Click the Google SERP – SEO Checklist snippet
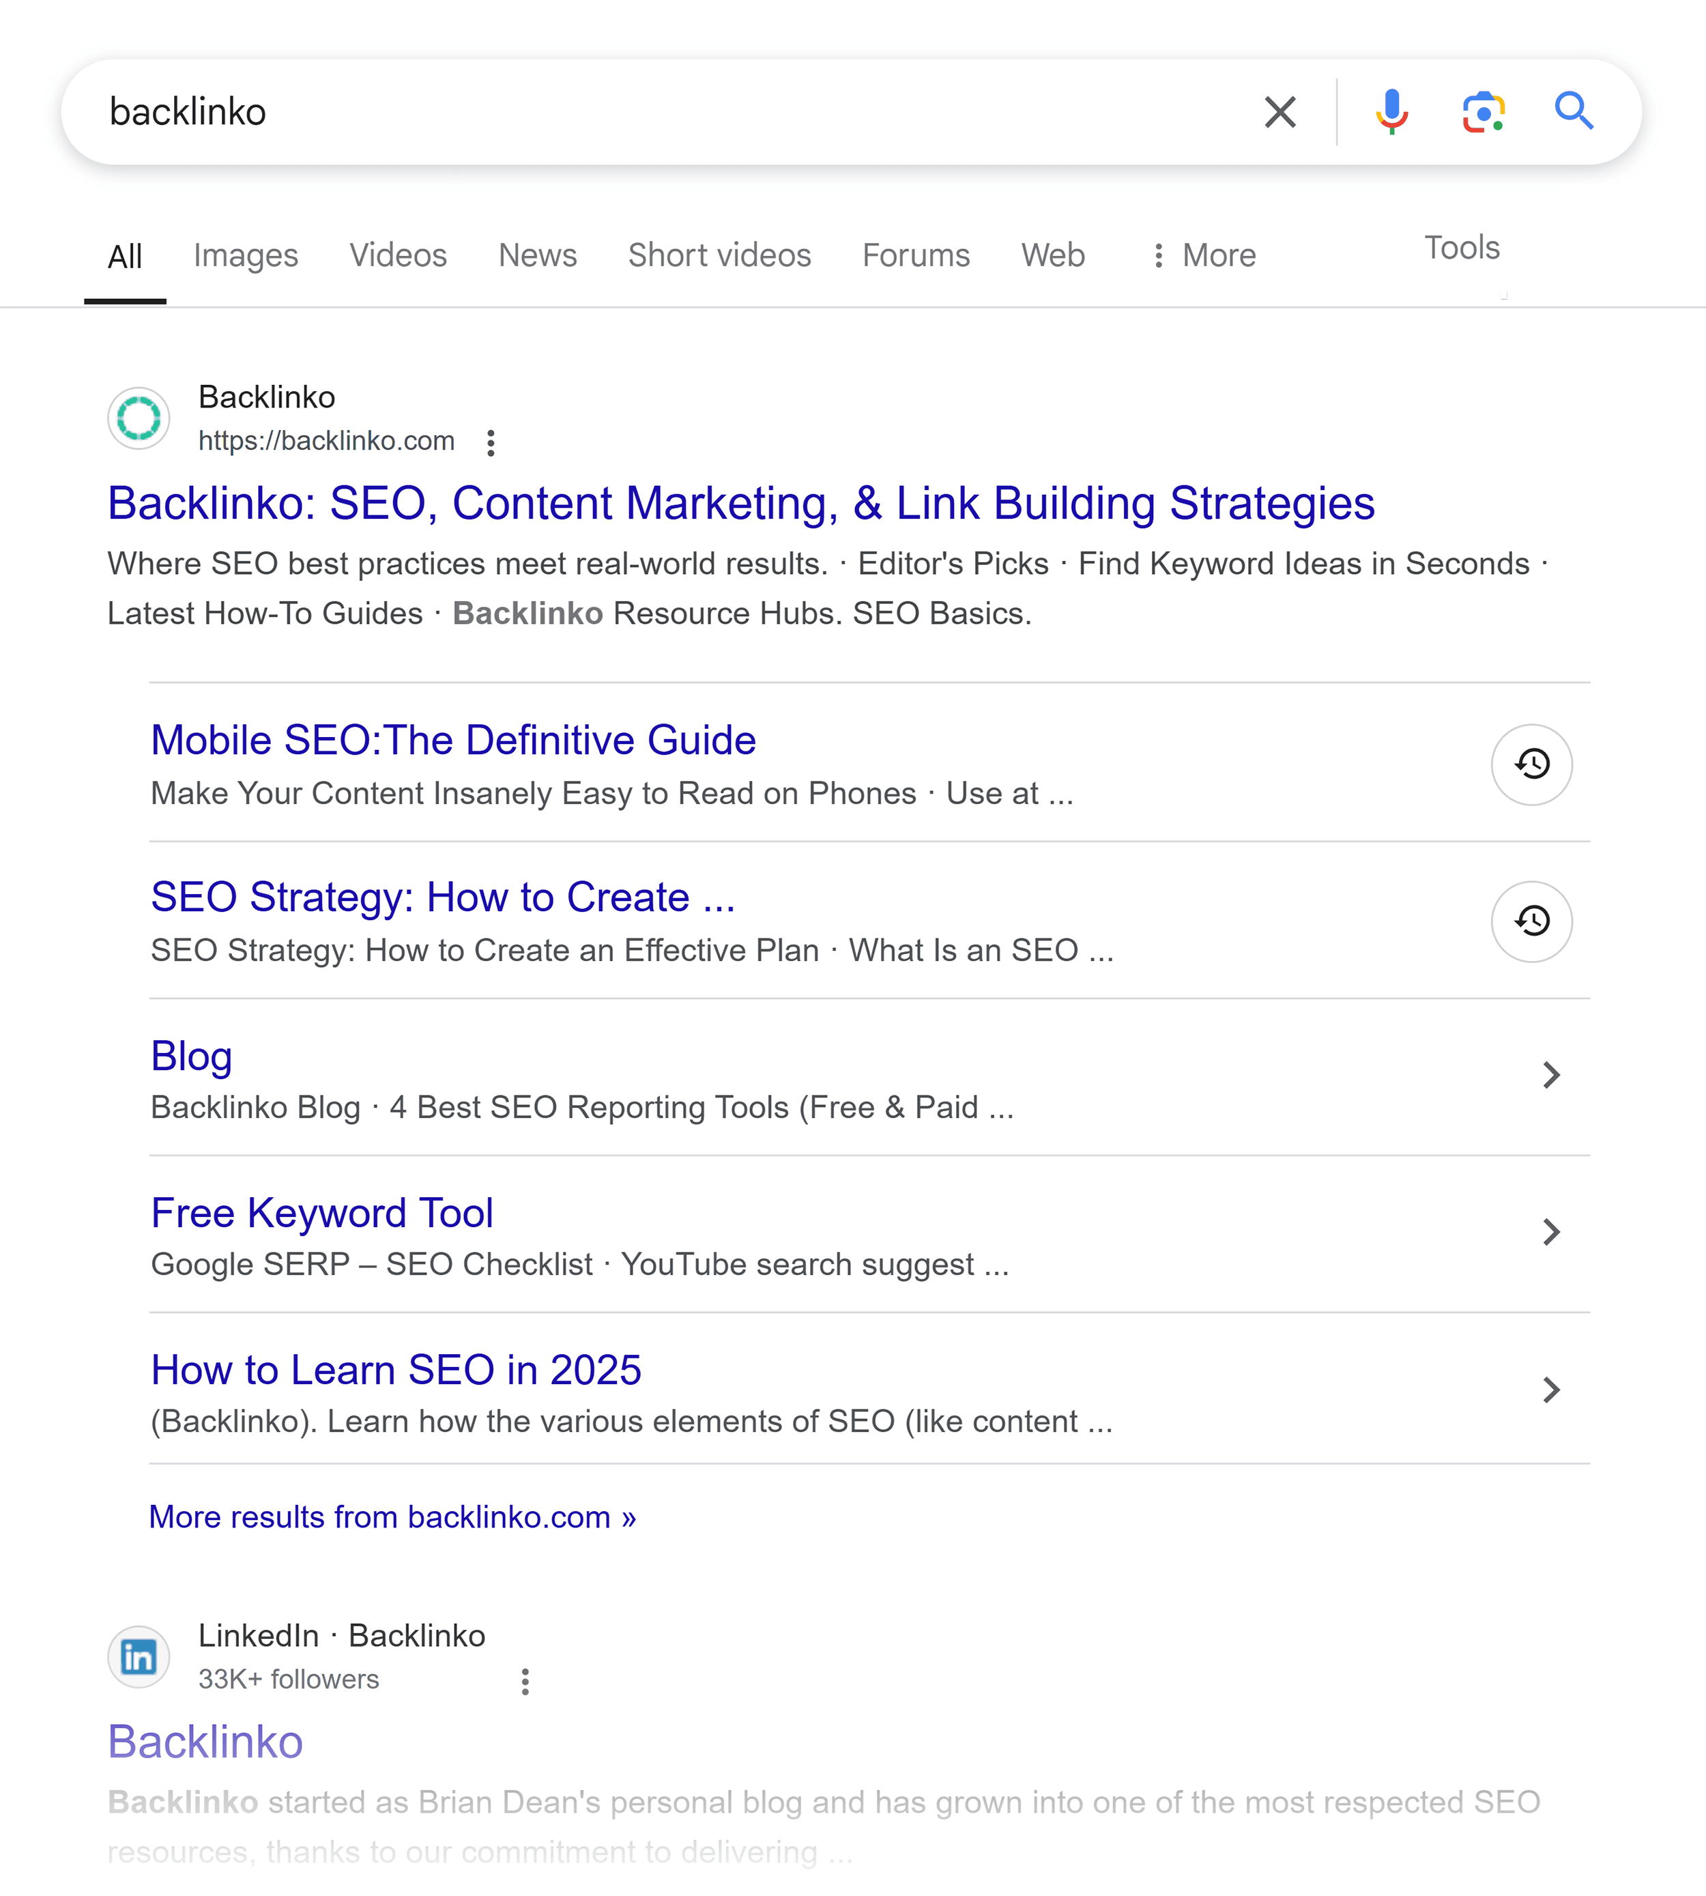 (x=580, y=1265)
